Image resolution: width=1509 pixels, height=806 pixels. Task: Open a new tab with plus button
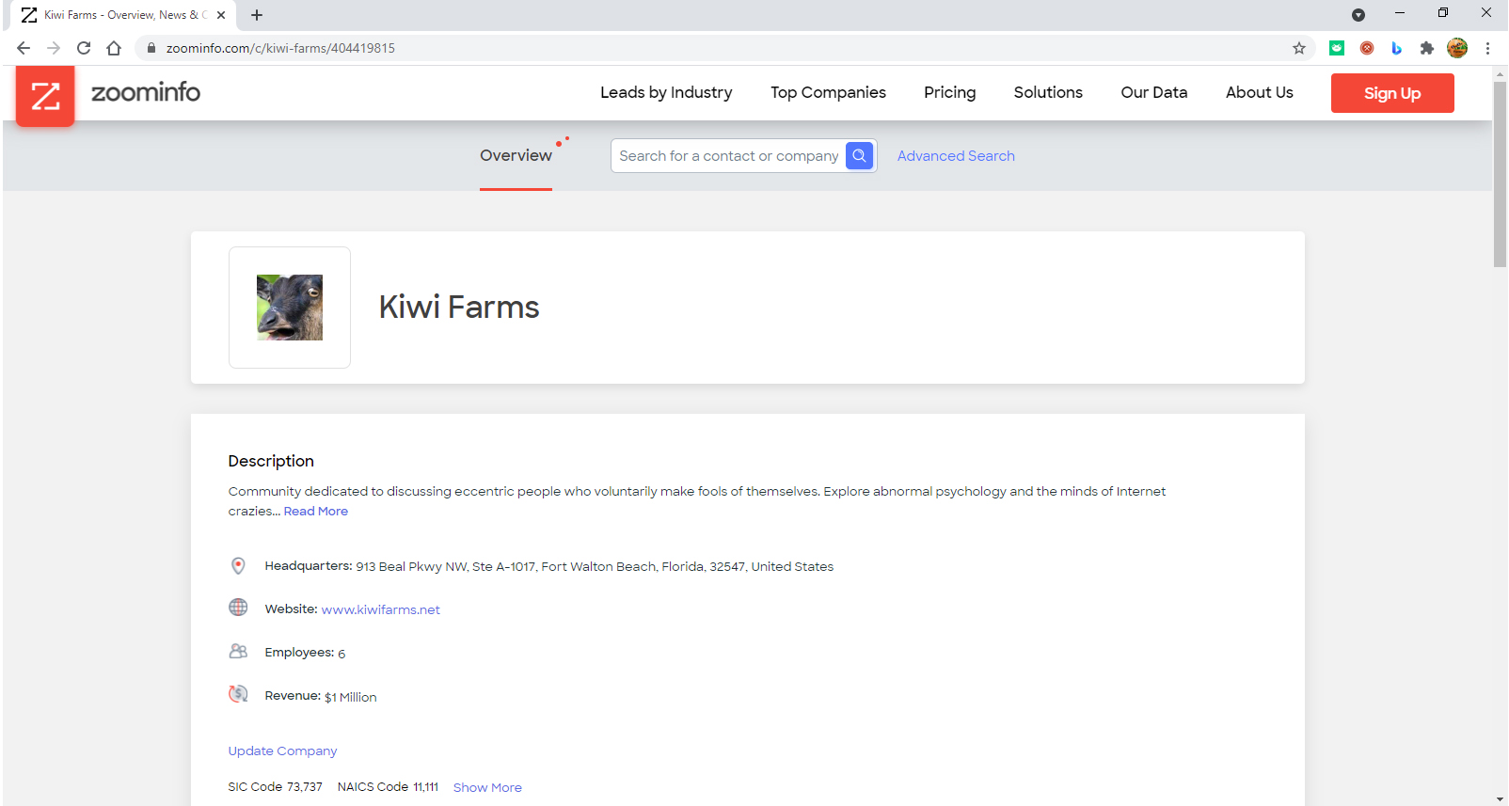click(x=257, y=15)
